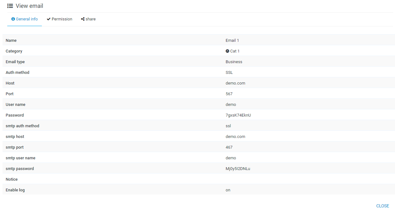This screenshot has height=214, width=395.
Task: Click the info icon on General info tab
Action: click(x=13, y=19)
